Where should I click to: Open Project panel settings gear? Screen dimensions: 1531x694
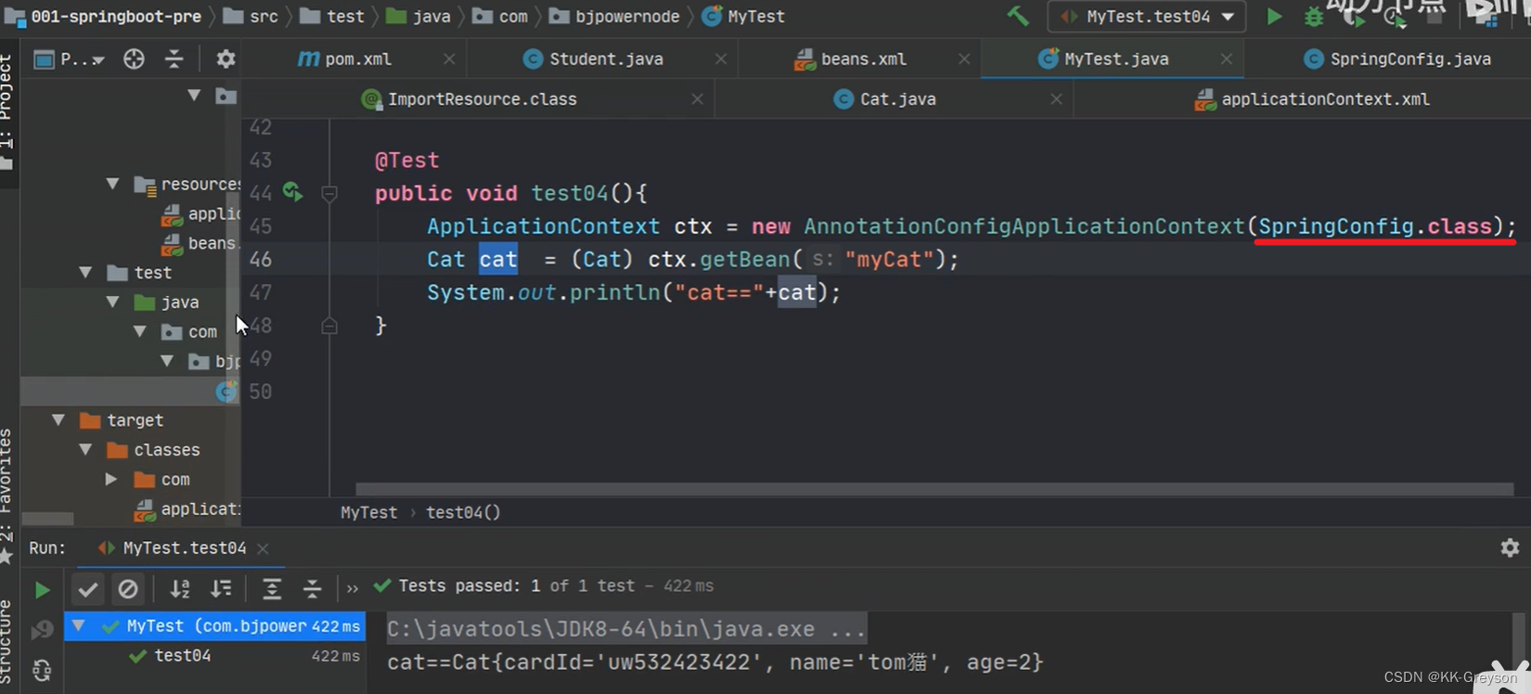225,59
